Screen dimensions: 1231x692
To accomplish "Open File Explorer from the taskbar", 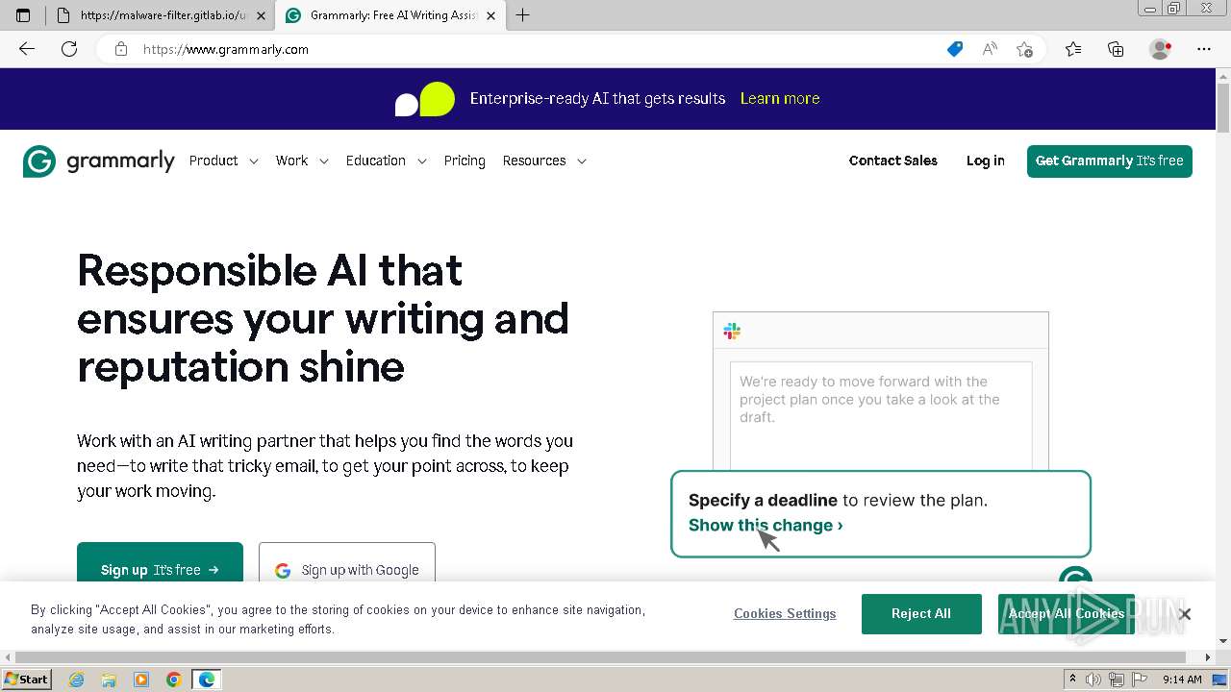I will pos(109,680).
